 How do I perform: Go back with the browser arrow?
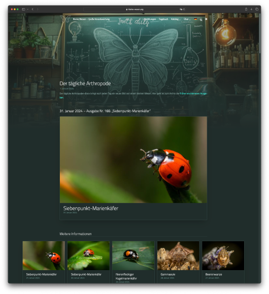[x=32, y=9]
